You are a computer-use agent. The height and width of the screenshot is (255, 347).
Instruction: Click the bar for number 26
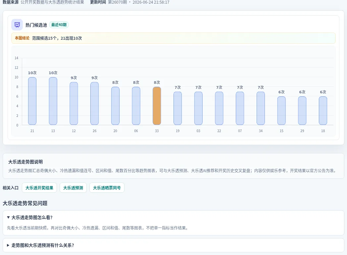pos(94,103)
